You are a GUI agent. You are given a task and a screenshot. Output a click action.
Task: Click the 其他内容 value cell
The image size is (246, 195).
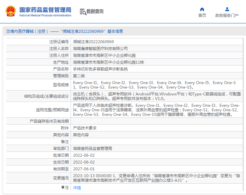(x=81, y=135)
